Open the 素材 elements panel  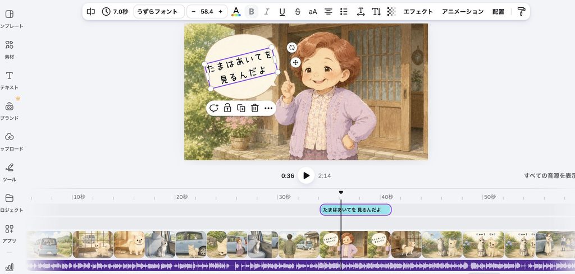point(10,49)
